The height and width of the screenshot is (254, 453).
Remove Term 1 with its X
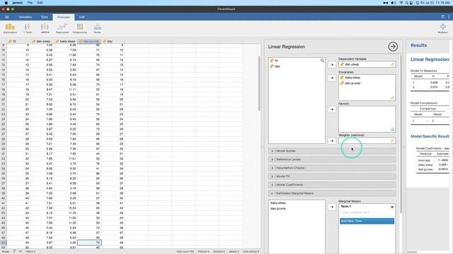392,207
